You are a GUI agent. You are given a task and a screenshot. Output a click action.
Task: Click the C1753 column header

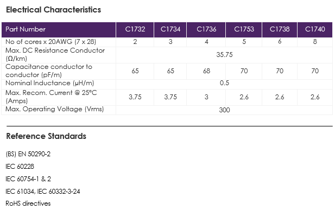[244, 29]
